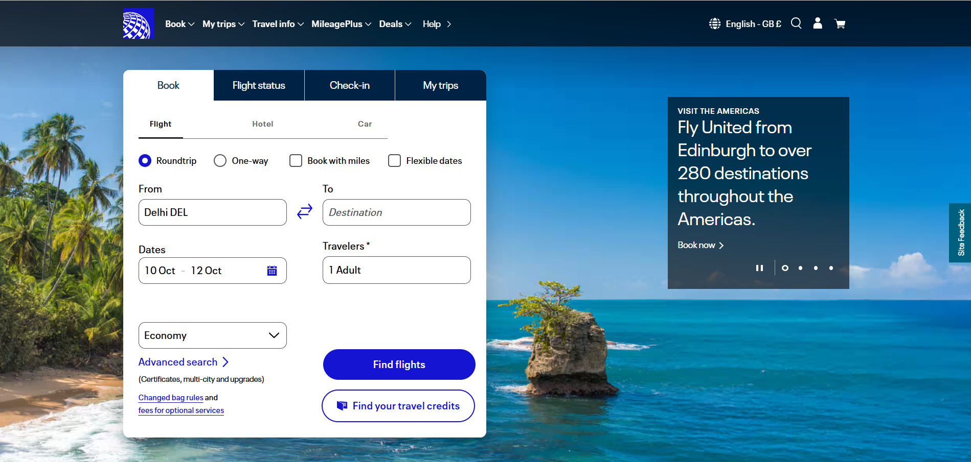Open the shopping cart icon

tap(840, 24)
